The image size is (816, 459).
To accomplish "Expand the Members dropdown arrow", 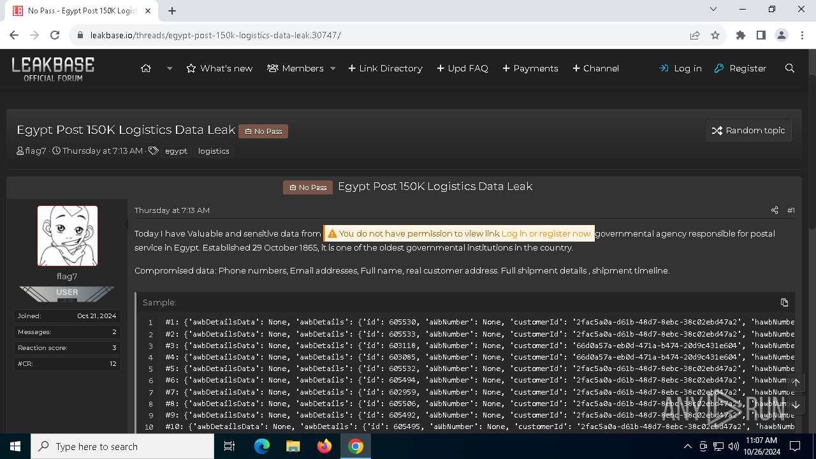I will click(x=333, y=68).
